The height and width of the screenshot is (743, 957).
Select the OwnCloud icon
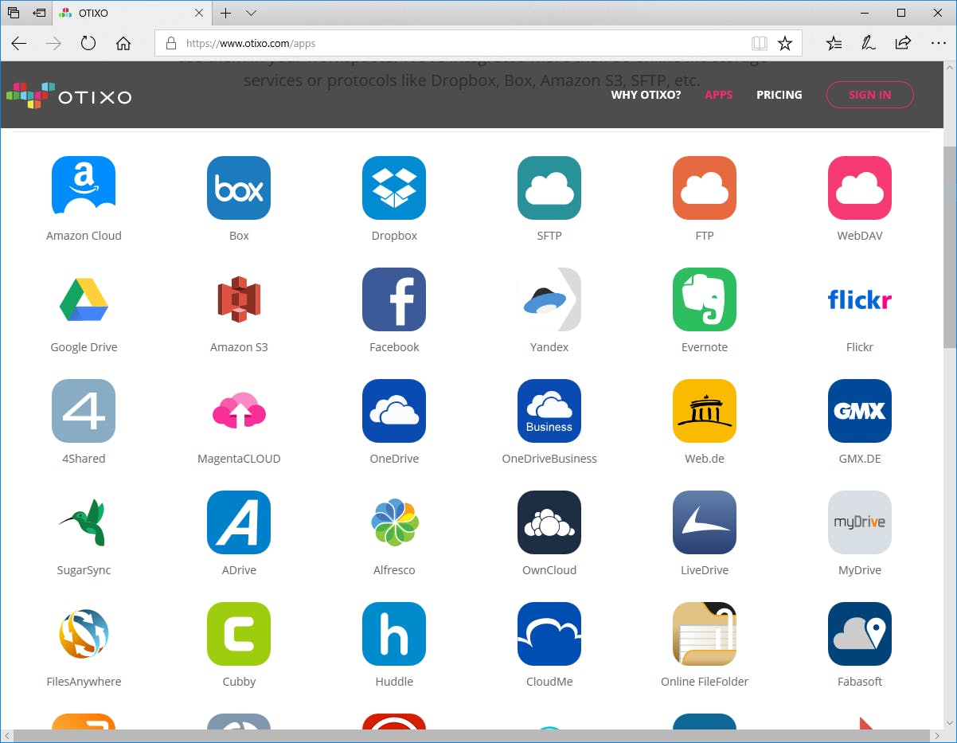pyautogui.click(x=549, y=522)
